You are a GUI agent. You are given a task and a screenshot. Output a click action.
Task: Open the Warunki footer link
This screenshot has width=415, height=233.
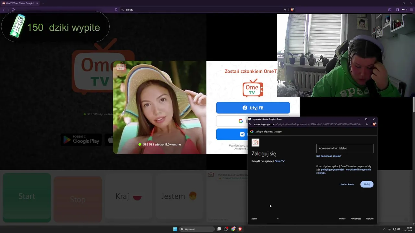click(370, 219)
